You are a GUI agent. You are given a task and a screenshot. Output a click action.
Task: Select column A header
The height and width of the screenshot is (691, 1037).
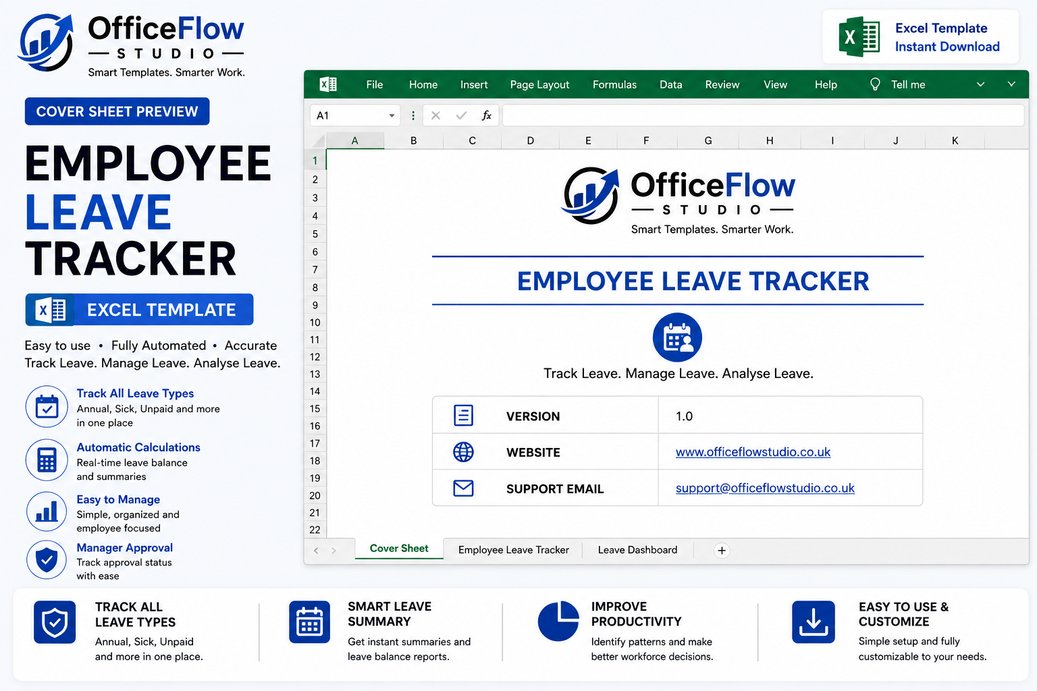[355, 140]
